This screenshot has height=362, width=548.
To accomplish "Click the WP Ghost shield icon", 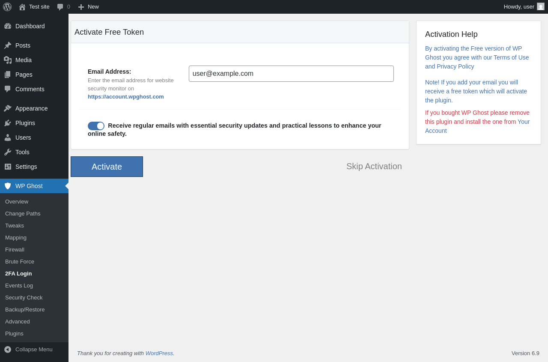I will tap(8, 186).
